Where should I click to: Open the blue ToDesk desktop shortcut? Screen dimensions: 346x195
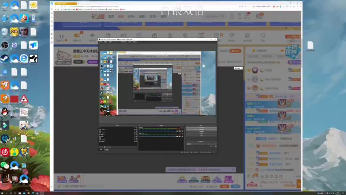click(x=33, y=45)
